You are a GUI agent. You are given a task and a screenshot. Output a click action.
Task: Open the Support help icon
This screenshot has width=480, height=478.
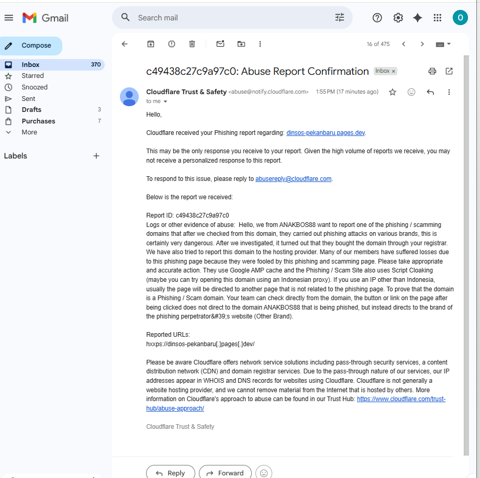coord(377,18)
